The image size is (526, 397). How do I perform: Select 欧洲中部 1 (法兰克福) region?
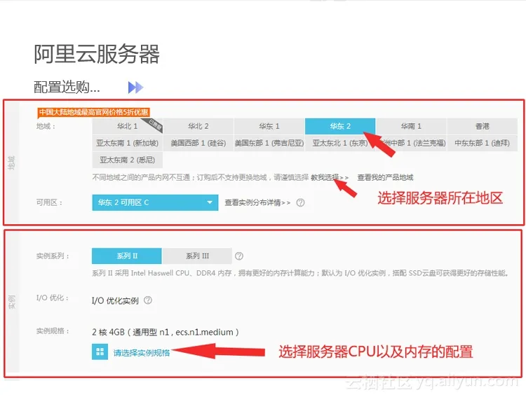pos(411,143)
